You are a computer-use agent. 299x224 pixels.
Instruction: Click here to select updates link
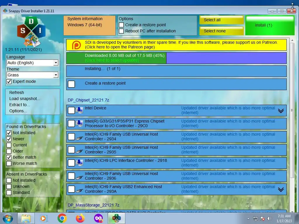click(112, 60)
